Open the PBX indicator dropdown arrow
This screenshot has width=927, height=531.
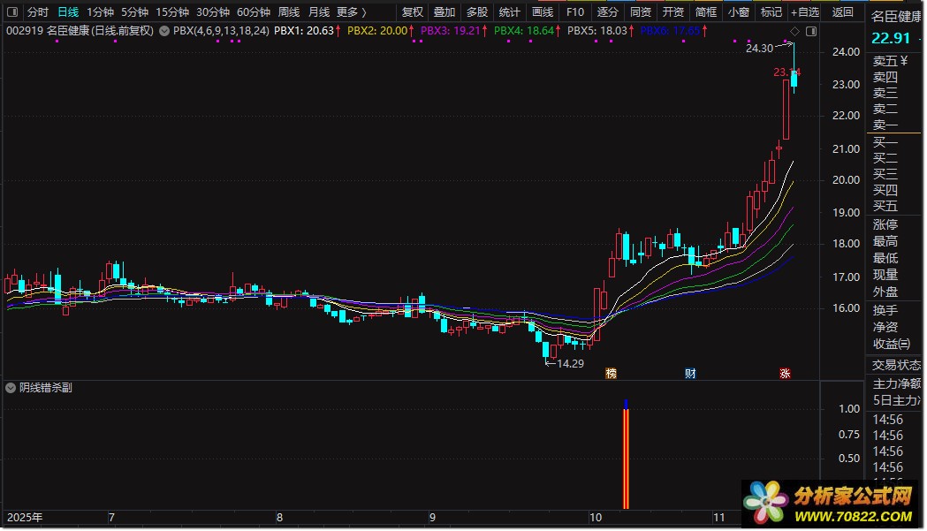pyautogui.click(x=163, y=31)
